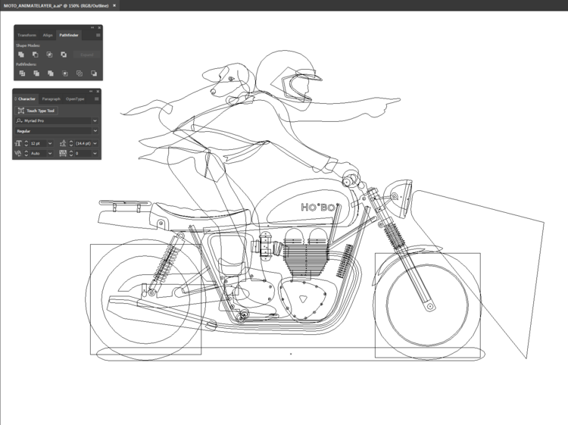The image size is (568, 425).
Task: Click the 12 pt font size field
Action: (x=38, y=143)
